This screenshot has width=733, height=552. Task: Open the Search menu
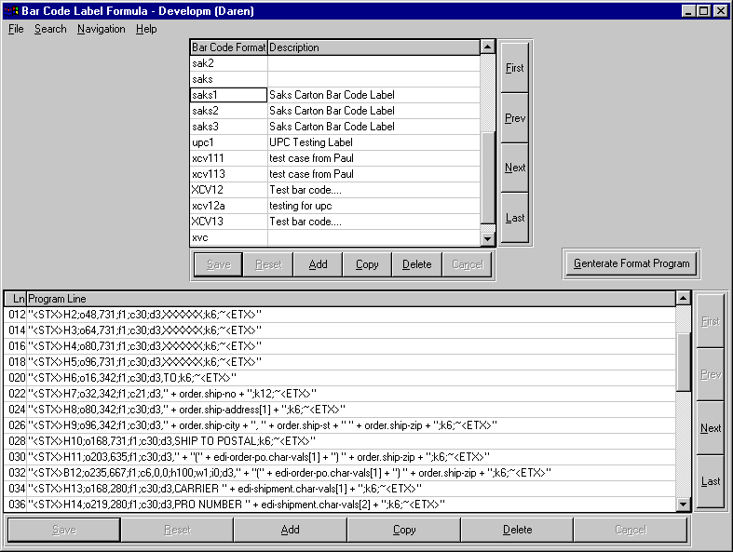(x=50, y=29)
